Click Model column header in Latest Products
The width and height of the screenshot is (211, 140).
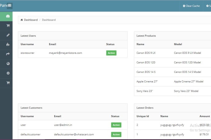[178, 44]
